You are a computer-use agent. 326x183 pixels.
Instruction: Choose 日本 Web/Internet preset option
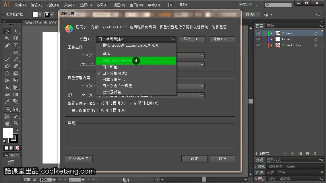pyautogui.click(x=136, y=61)
